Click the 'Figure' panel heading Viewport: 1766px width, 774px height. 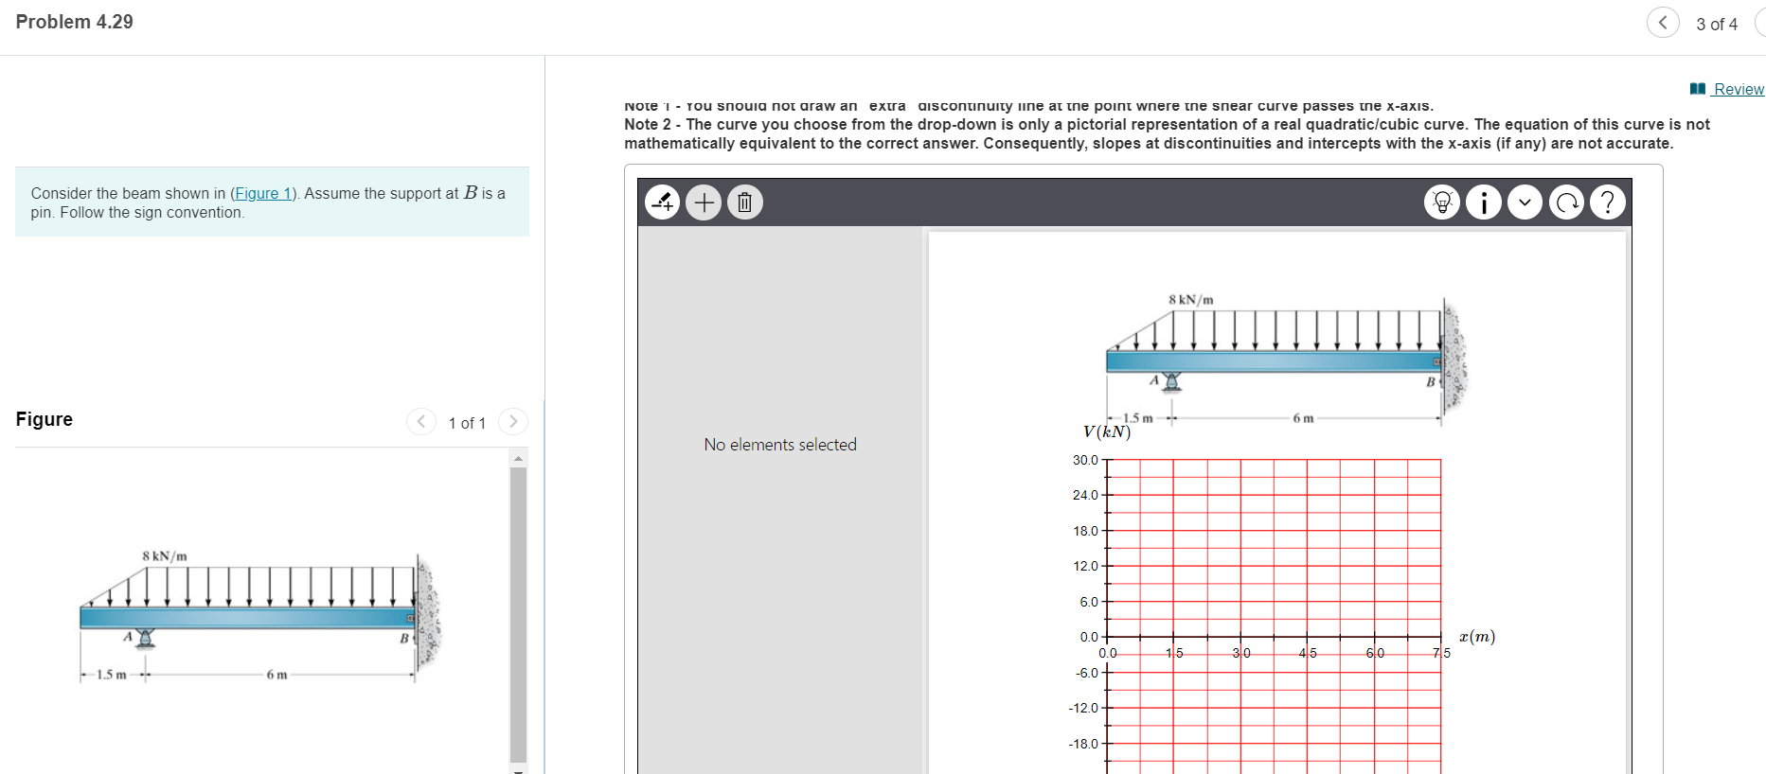45,419
